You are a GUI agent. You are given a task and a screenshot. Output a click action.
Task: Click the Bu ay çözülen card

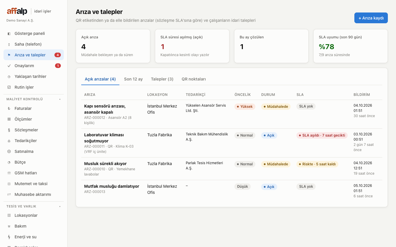pyautogui.click(x=271, y=46)
